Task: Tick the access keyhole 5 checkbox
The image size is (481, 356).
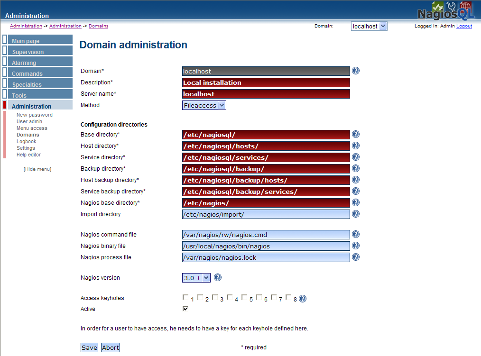Action: [244, 297]
